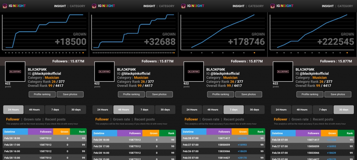This screenshot has width=357, height=160.
Task: Switch to Follower view in the +222545 panel
Action: point(281,119)
